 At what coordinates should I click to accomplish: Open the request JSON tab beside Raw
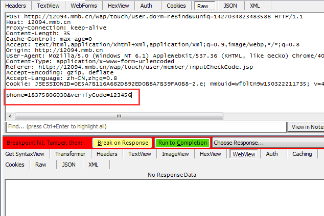click(x=230, y=6)
